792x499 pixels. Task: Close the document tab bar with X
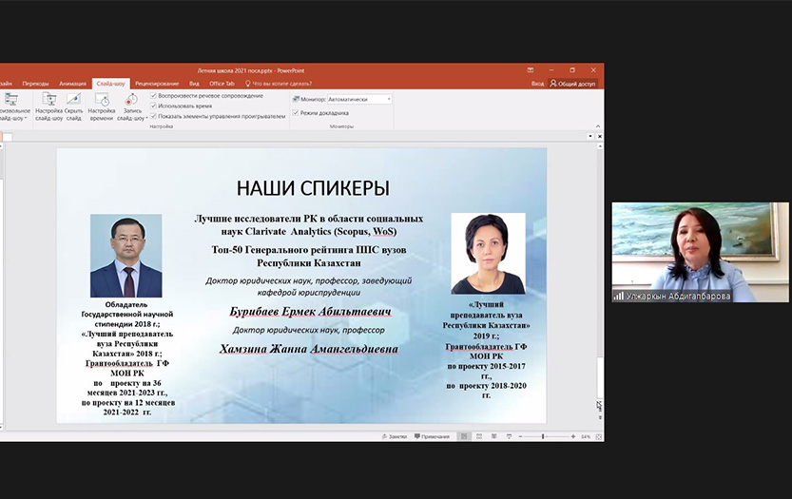point(600,136)
